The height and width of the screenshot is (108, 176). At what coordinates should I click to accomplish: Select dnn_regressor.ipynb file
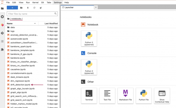tap(32, 81)
